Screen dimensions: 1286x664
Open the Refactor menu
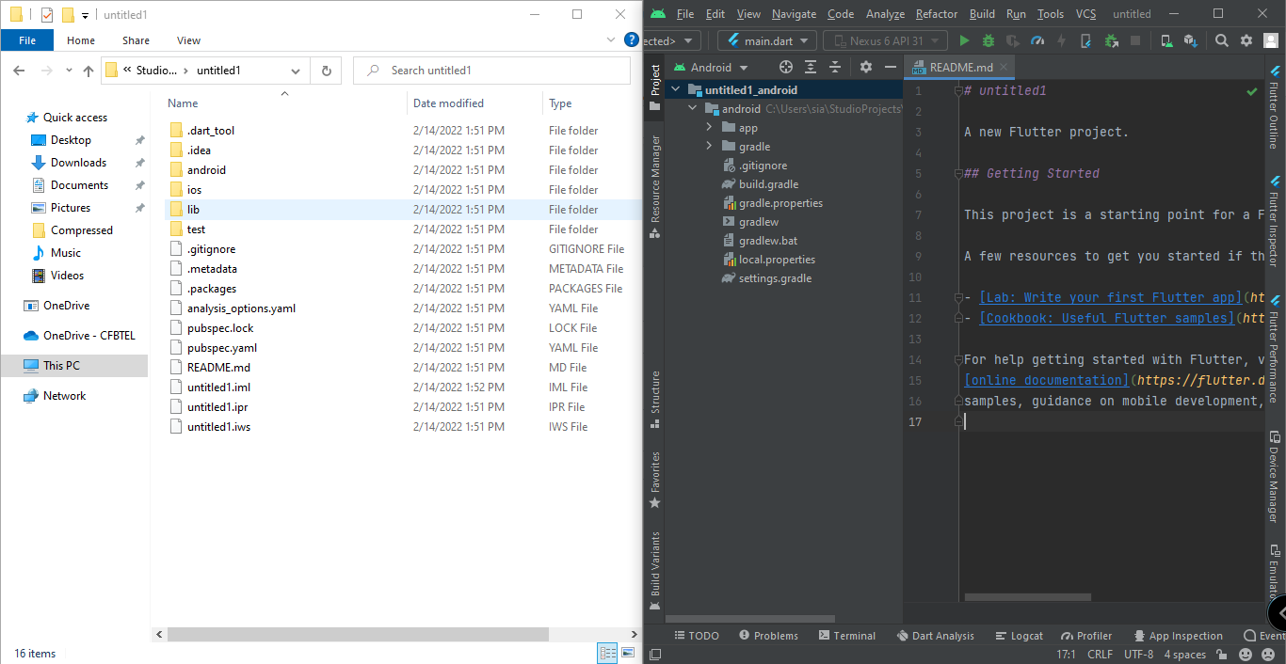[936, 14]
